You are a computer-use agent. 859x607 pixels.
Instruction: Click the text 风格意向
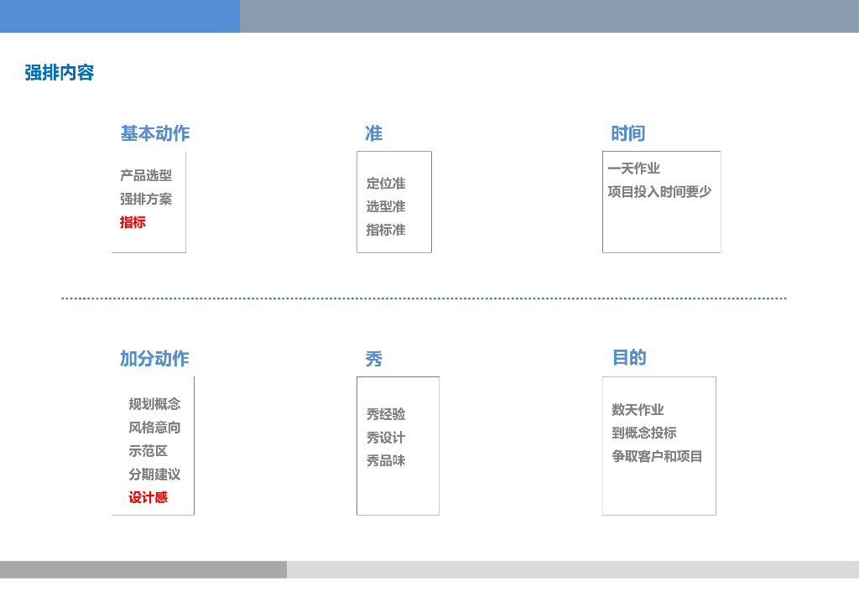tap(154, 428)
